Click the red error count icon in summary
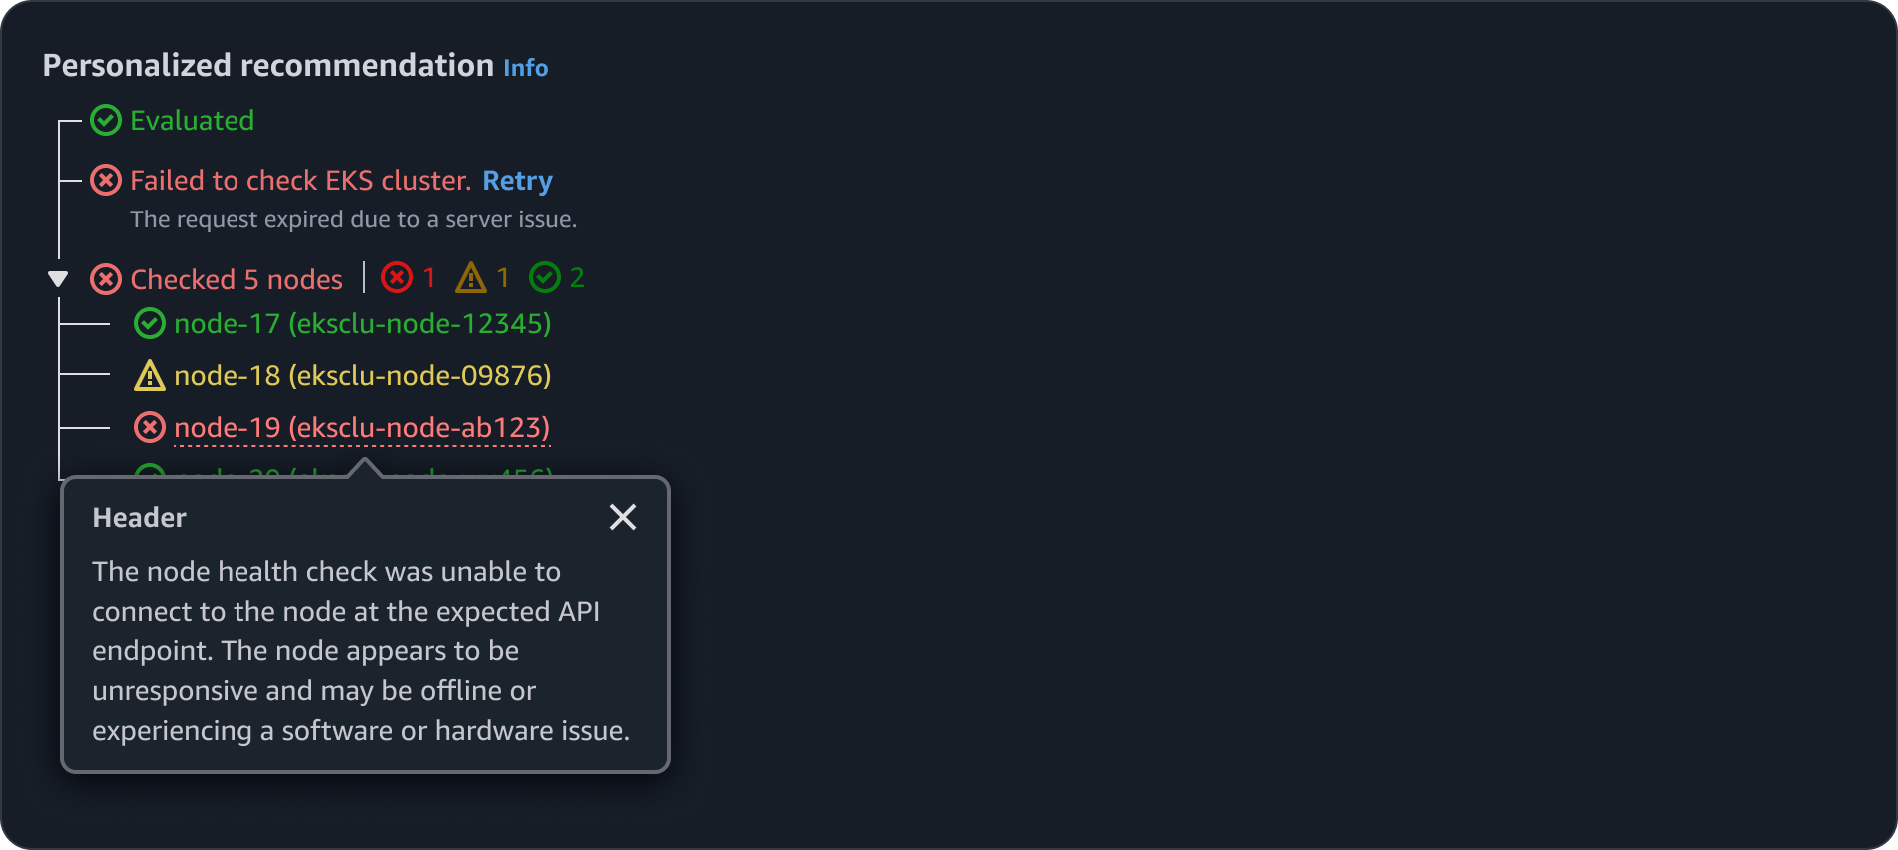The width and height of the screenshot is (1898, 850). [x=397, y=277]
